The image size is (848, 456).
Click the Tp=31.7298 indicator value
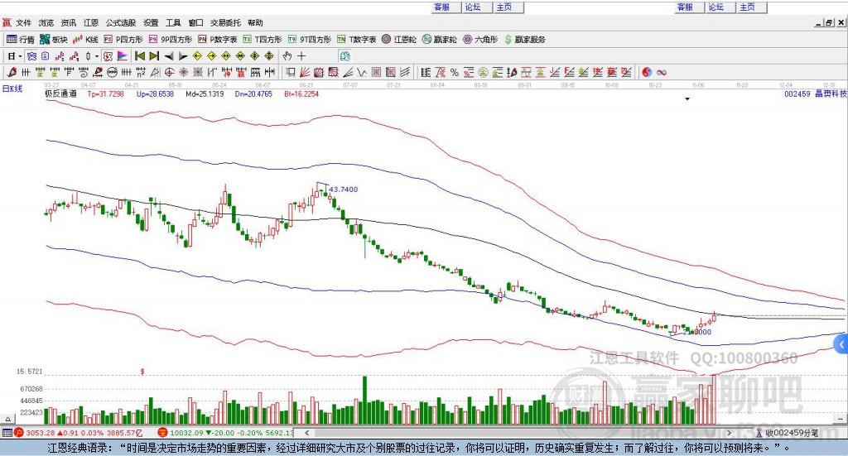tap(105, 94)
